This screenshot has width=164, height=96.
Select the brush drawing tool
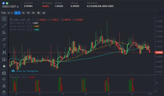point(4,39)
